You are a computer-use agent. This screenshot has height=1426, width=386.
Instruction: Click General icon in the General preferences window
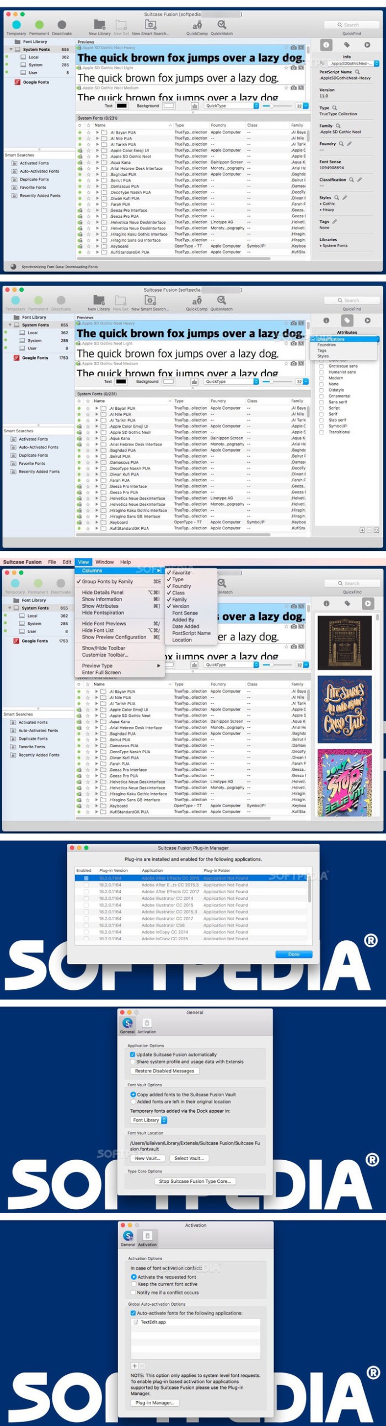coord(127,1023)
